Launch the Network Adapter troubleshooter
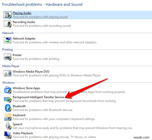Viewport: 152px width, 140px height. [x=24, y=39]
